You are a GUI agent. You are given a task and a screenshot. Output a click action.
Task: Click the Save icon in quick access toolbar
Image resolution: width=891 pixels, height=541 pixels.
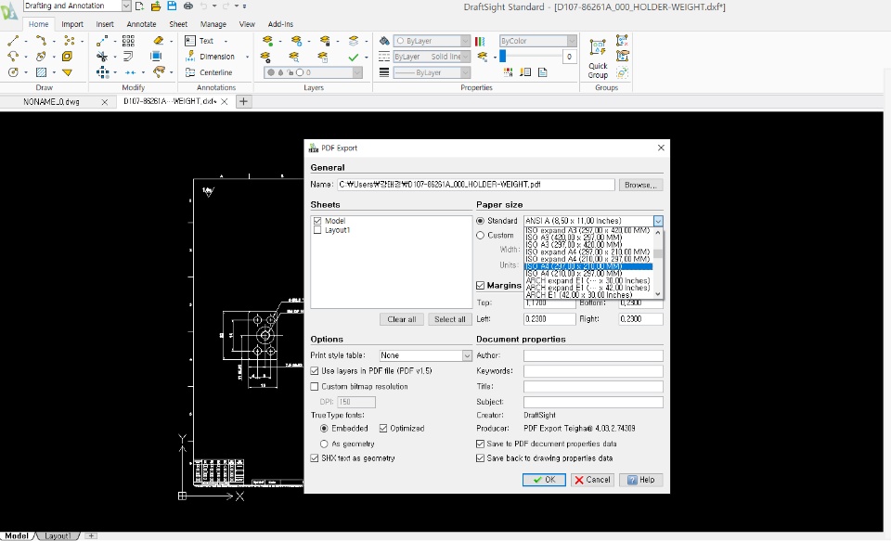[x=172, y=6]
